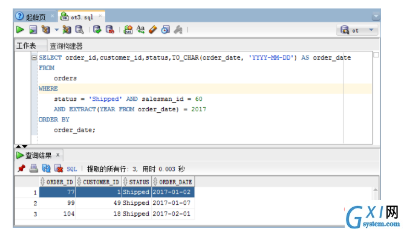Screen dimensions: 404x229
Task: Click the delete row icon with red X
Action: pos(59,169)
